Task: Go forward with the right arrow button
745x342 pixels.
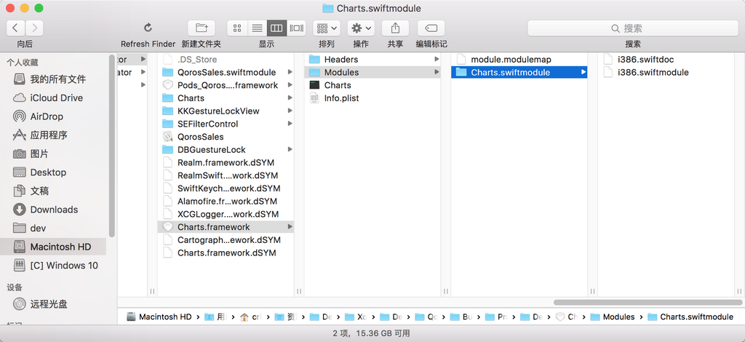Action: coord(34,28)
